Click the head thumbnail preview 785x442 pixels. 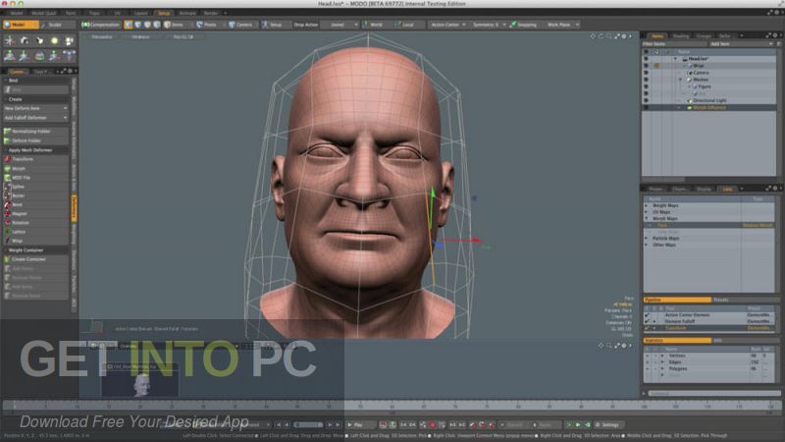click(140, 384)
